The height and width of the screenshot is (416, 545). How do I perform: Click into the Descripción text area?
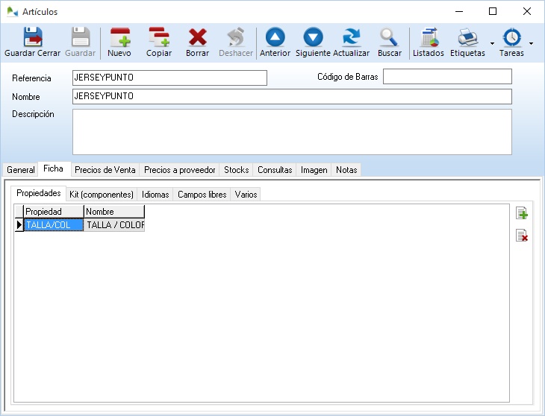291,132
